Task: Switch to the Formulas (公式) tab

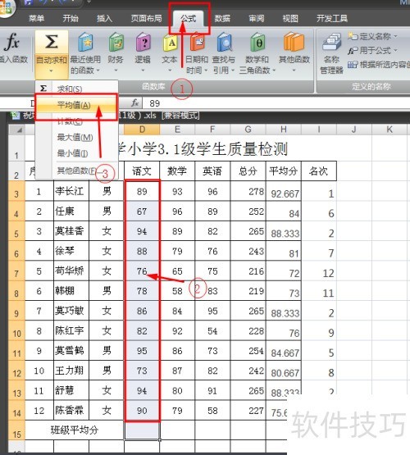Action: pos(189,19)
